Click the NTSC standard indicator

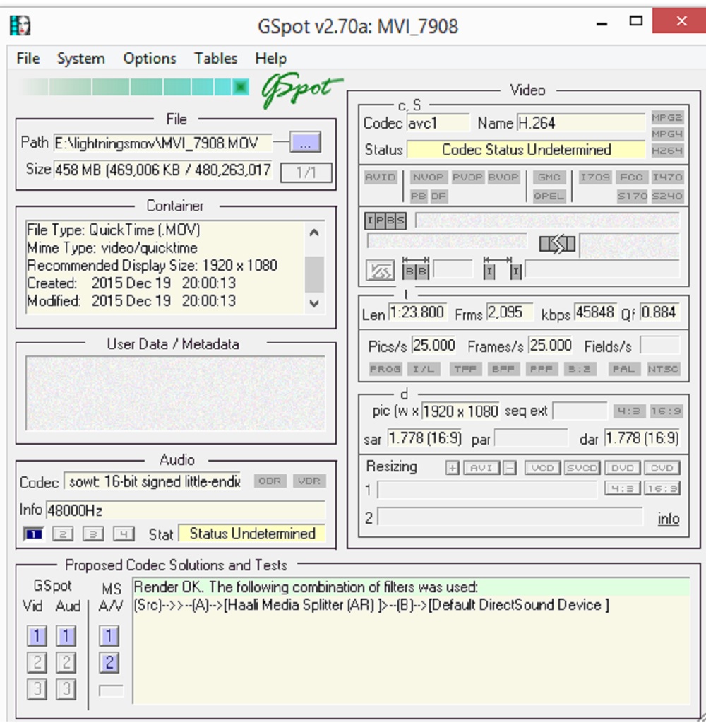[663, 370]
